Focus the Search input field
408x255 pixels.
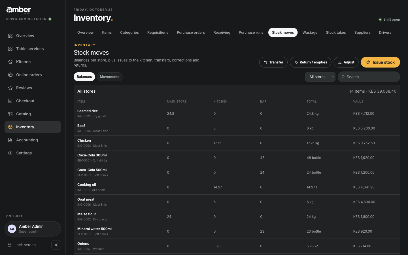(369, 77)
